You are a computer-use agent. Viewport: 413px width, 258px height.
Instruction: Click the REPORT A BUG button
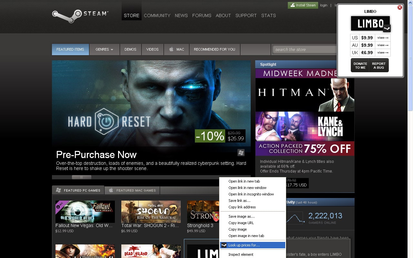[379, 65]
